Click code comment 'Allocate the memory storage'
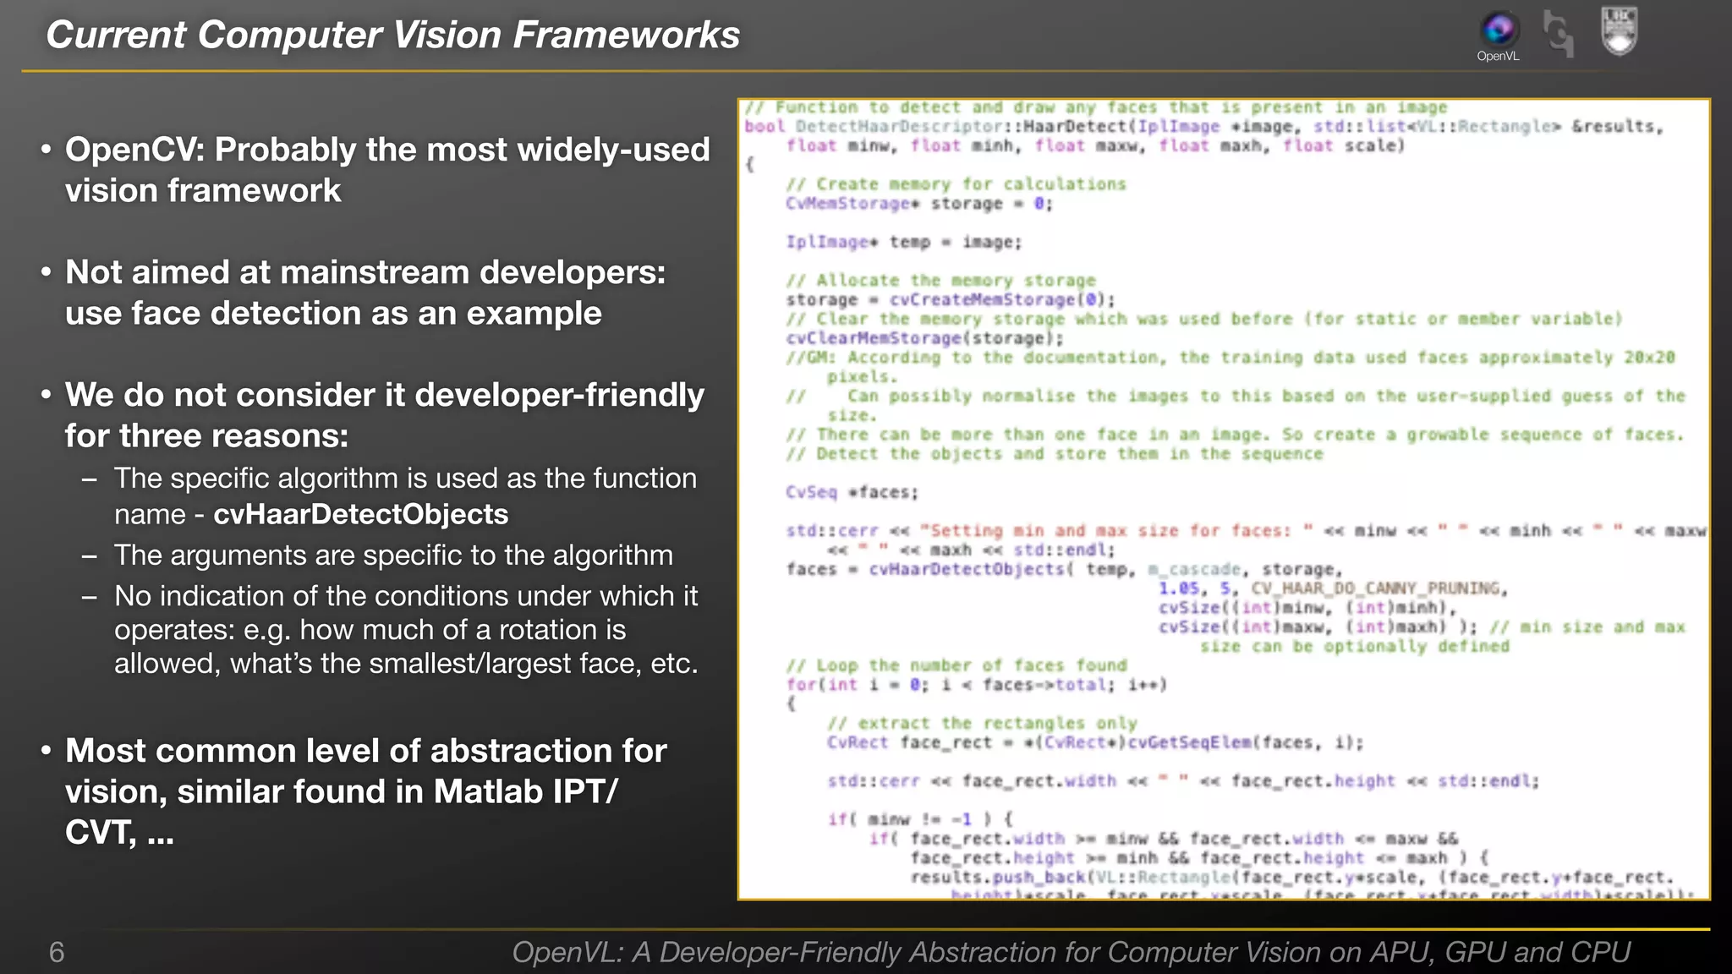The height and width of the screenshot is (974, 1732). point(940,281)
